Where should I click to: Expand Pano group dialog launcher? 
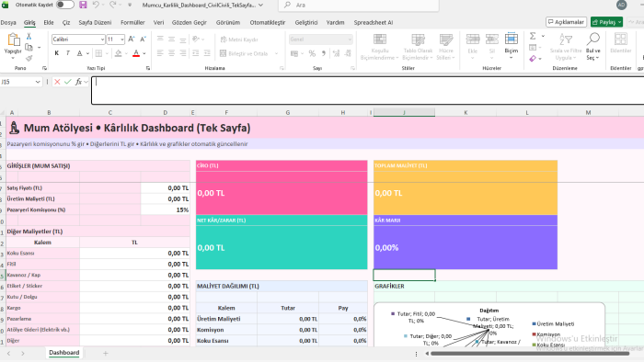click(x=44, y=68)
